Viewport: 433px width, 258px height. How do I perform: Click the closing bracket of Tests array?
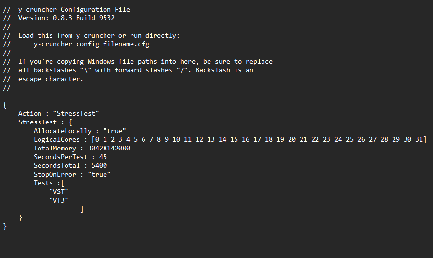pyautogui.click(x=82, y=209)
